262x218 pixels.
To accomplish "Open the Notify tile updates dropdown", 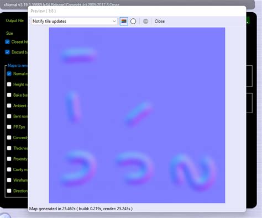I will click(x=74, y=22).
